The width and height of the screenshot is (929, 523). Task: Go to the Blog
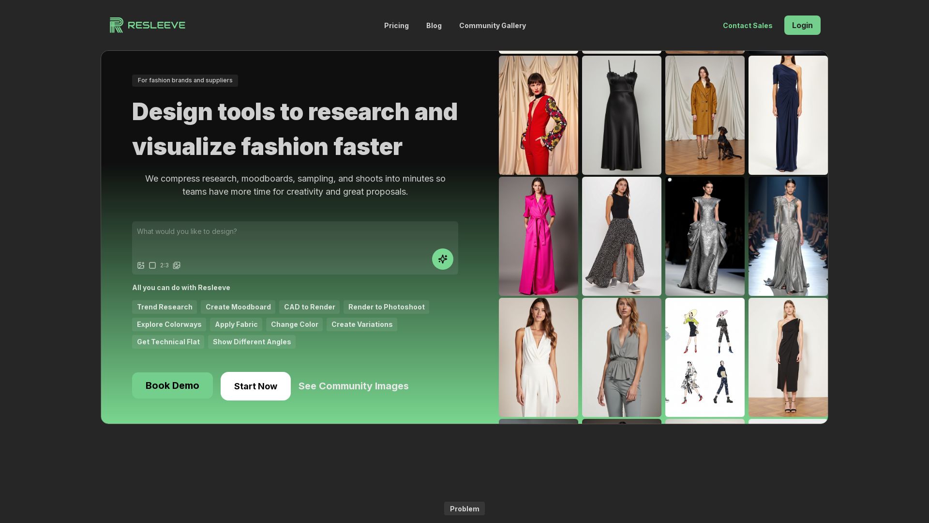[x=434, y=26]
